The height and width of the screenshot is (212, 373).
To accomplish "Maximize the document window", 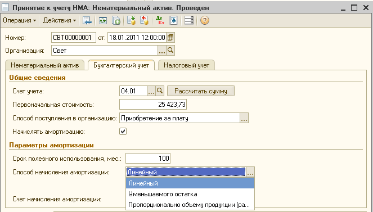I will [x=354, y=8].
